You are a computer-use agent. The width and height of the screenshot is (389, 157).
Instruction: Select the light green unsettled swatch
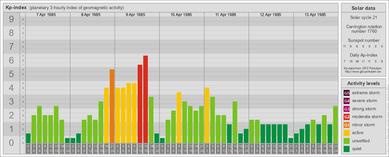[x=347, y=141]
